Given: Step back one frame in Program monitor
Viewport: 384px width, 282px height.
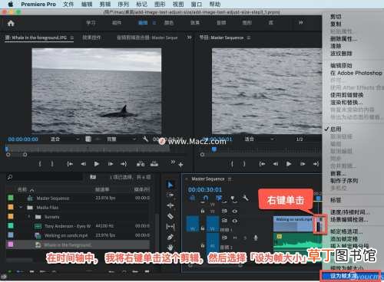Looking at the screenshot, I should tap(276, 164).
